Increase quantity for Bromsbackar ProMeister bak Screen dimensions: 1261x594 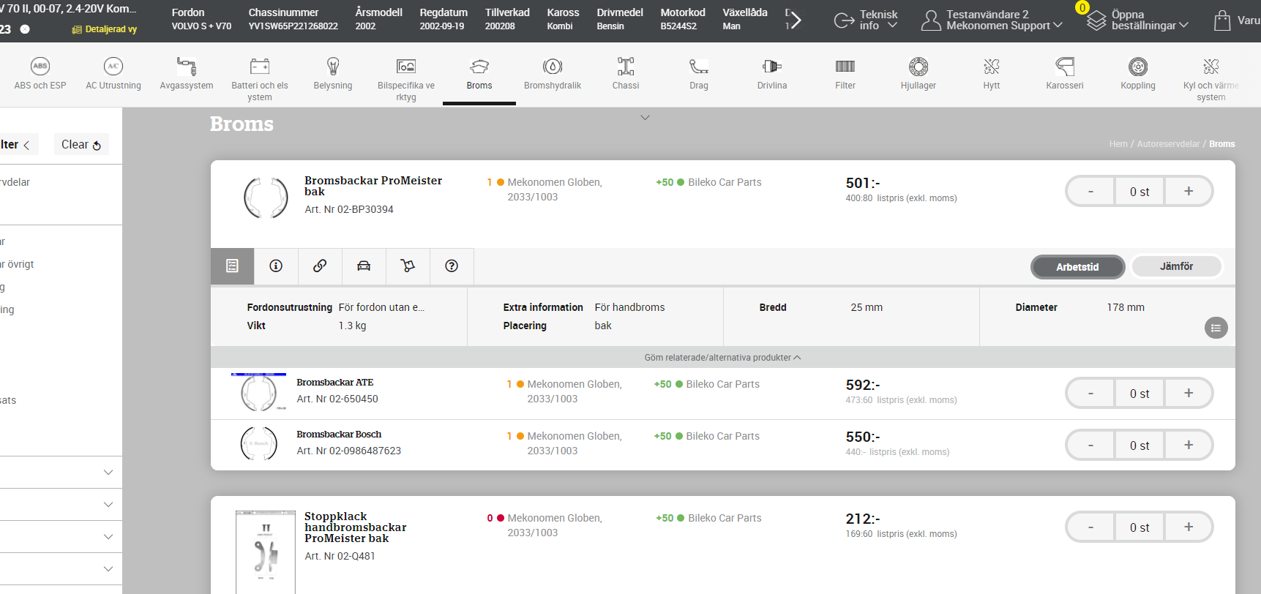point(1189,192)
